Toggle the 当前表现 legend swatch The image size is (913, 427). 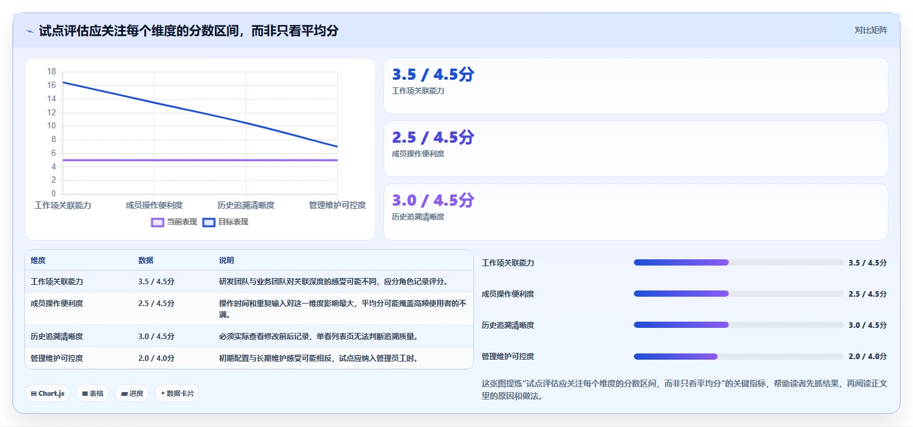(x=157, y=222)
